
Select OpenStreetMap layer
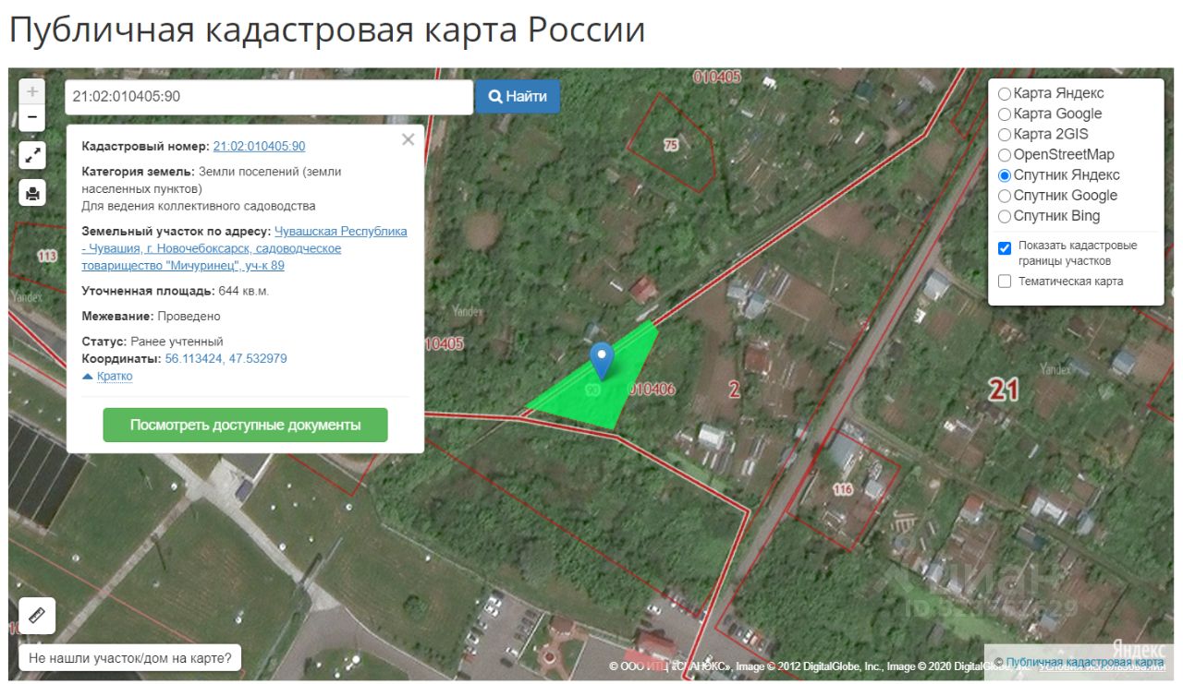tap(1005, 154)
